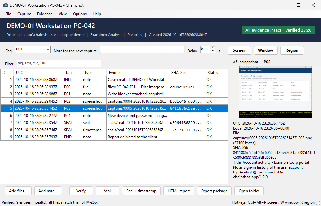Capture a Region
Image resolution: width=321 pixels, height=206 pixels.
(x=292, y=50)
